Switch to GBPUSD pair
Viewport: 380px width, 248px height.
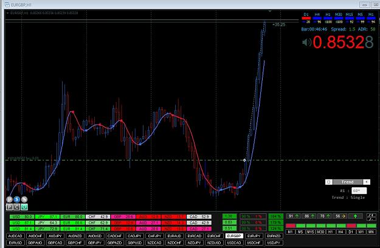click(x=134, y=243)
